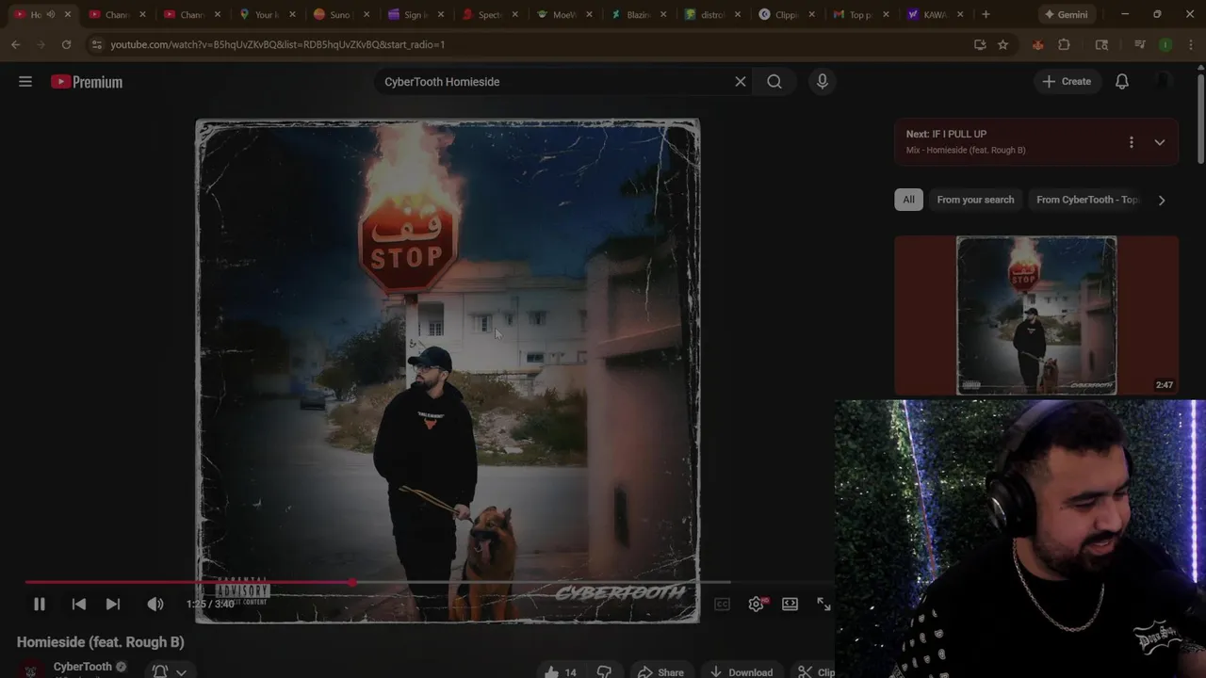This screenshot has width=1206, height=678.
Task: Open the Clip scissors button
Action: [x=815, y=671]
